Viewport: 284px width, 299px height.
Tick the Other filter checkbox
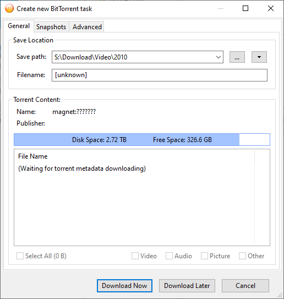pyautogui.click(x=242, y=256)
